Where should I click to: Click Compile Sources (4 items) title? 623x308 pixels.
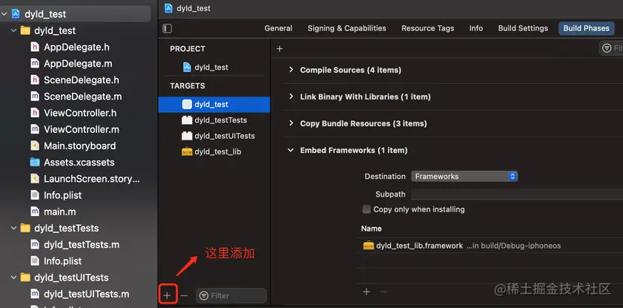pos(350,70)
